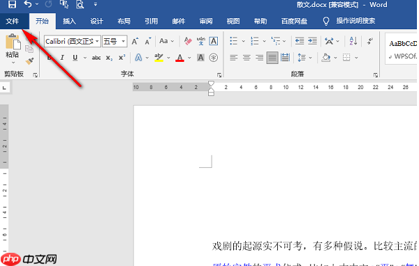The height and width of the screenshot is (266, 419).
Task: Open the 字体 dialog launcher
Action: tap(219, 75)
